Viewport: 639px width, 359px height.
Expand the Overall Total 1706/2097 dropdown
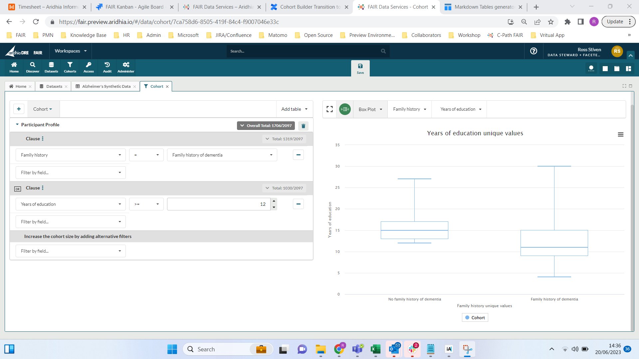pos(266,126)
